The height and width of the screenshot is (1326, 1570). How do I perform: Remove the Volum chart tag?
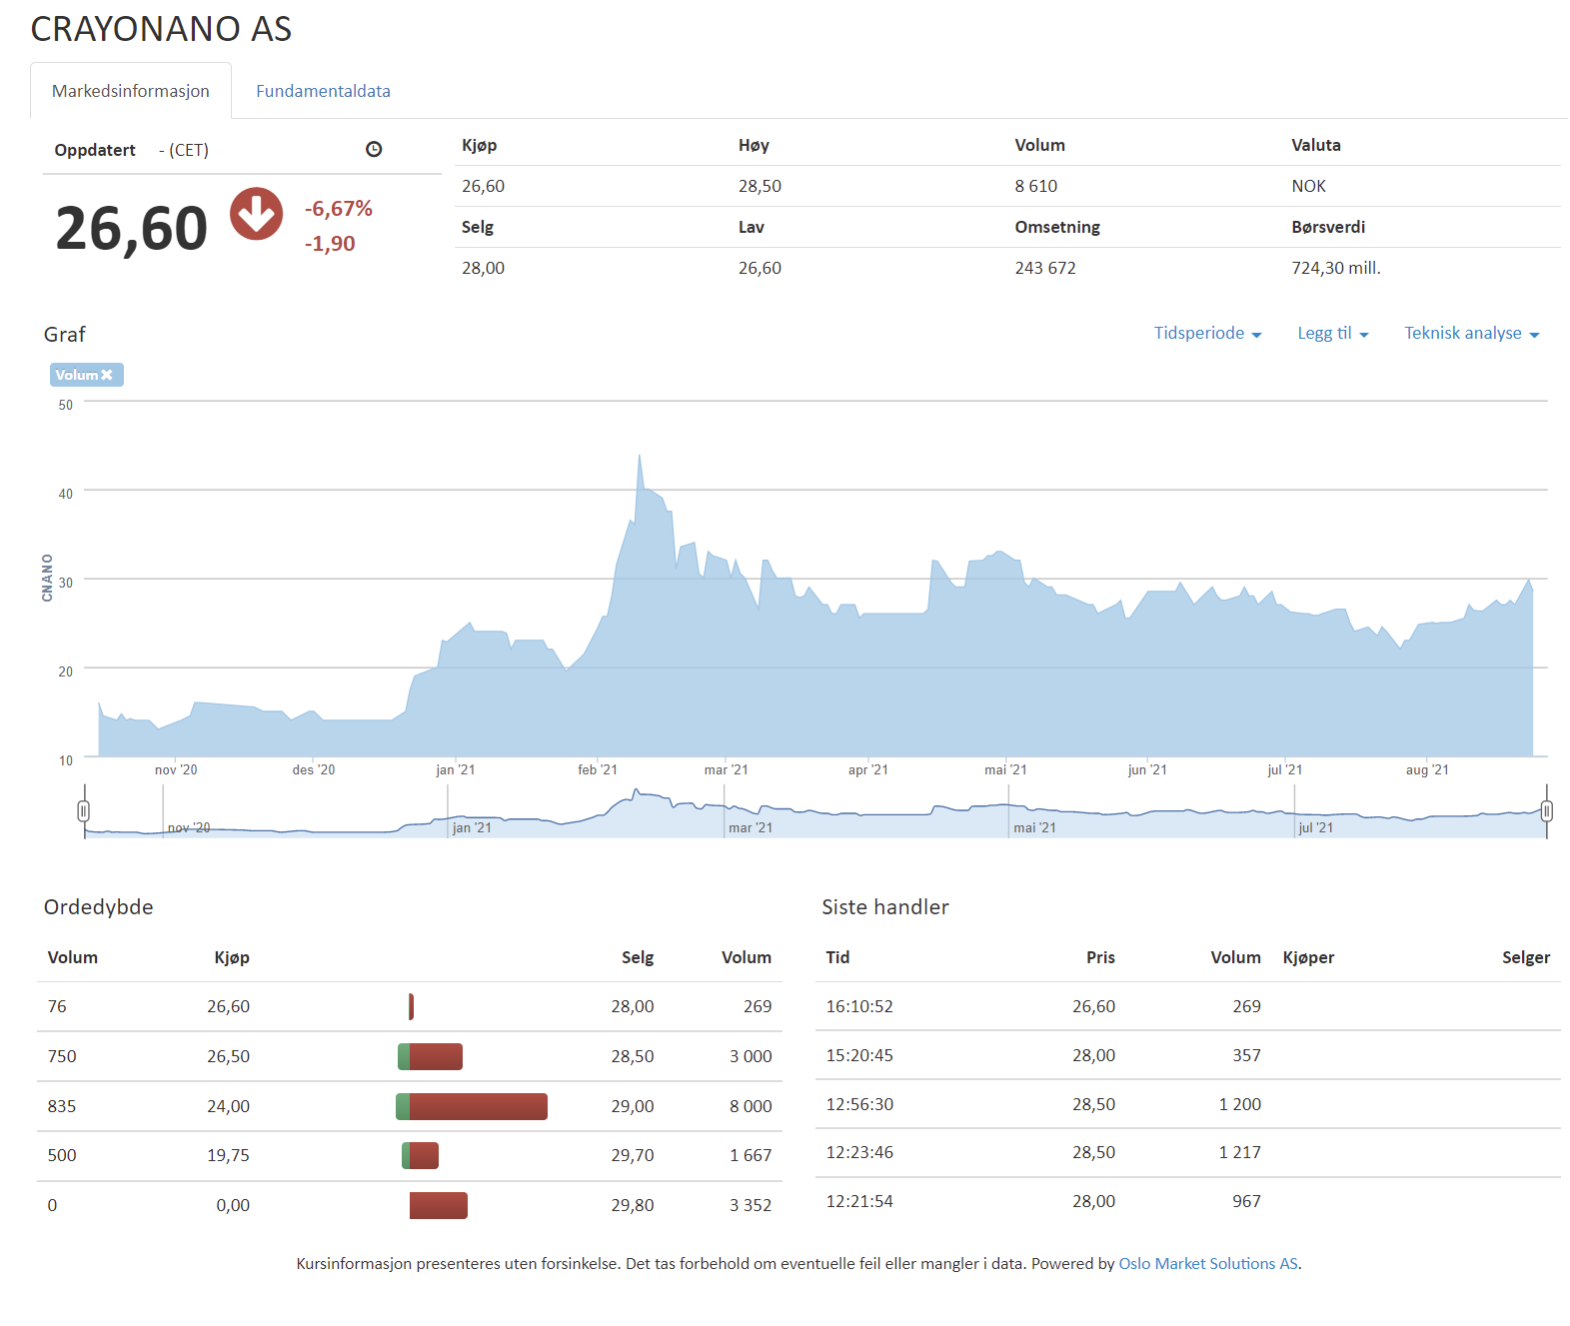[107, 375]
